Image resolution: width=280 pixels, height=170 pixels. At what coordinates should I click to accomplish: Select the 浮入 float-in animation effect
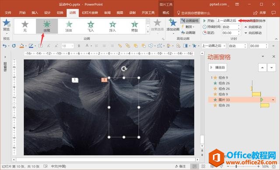click(x=113, y=26)
